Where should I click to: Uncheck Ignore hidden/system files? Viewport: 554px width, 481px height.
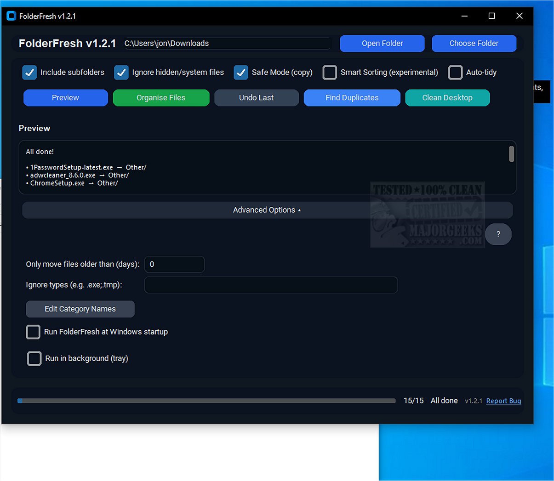(x=121, y=73)
